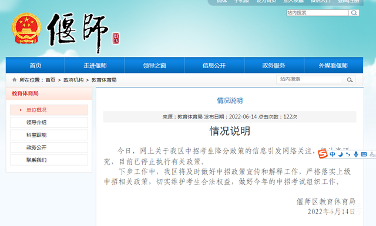The width and height of the screenshot is (376, 226).
Task: Click the blue 情况说明 article title
Action: (230, 100)
